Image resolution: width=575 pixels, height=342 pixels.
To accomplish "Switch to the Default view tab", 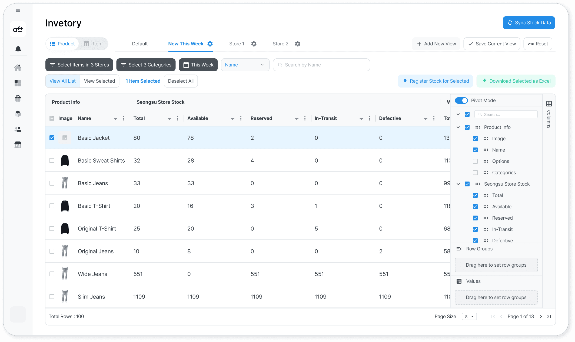I will pyautogui.click(x=140, y=44).
